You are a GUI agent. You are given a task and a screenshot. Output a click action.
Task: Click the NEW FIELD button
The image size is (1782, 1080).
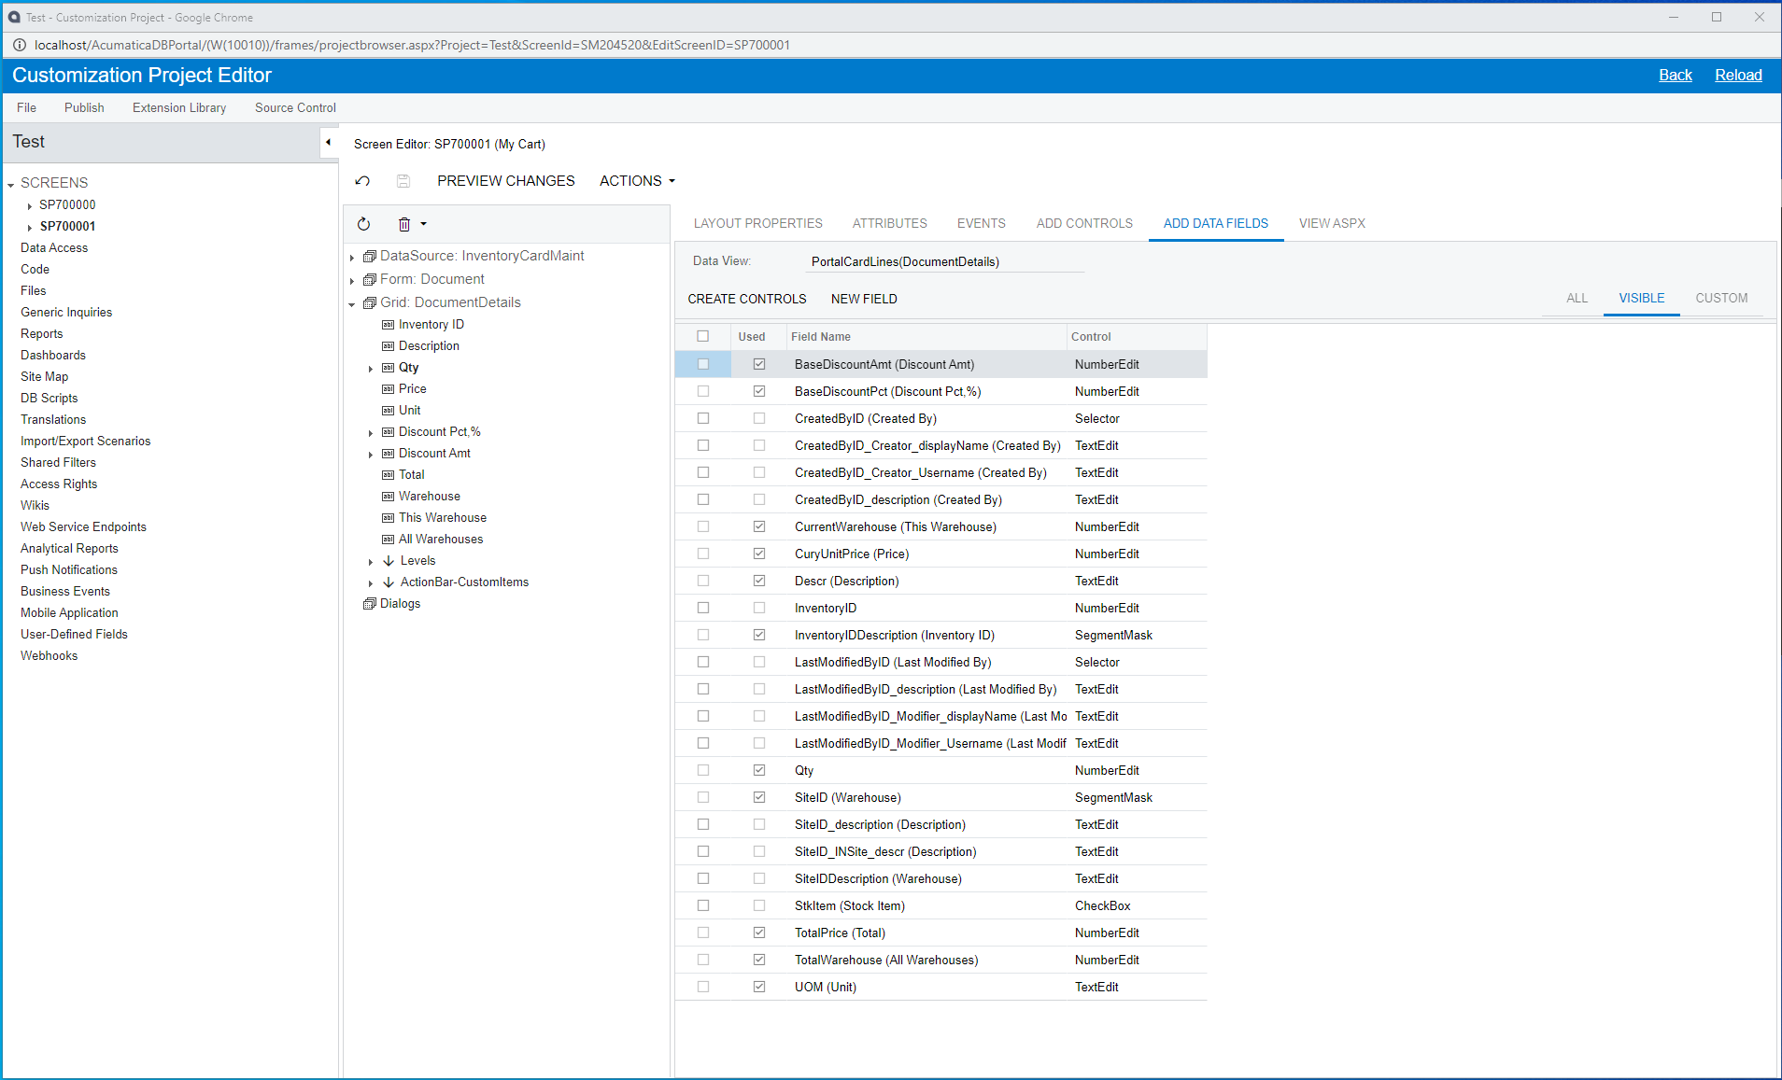(864, 299)
